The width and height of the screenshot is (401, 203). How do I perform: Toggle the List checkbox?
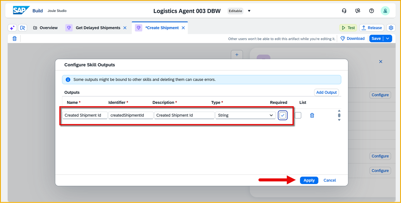pos(298,115)
